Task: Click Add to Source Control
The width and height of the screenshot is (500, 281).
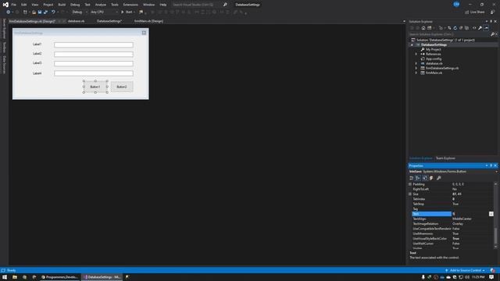Action: tap(466, 271)
